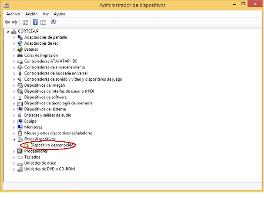Click the mouse icon of Mouse y otros dispositivos señaladores

(x=20, y=133)
